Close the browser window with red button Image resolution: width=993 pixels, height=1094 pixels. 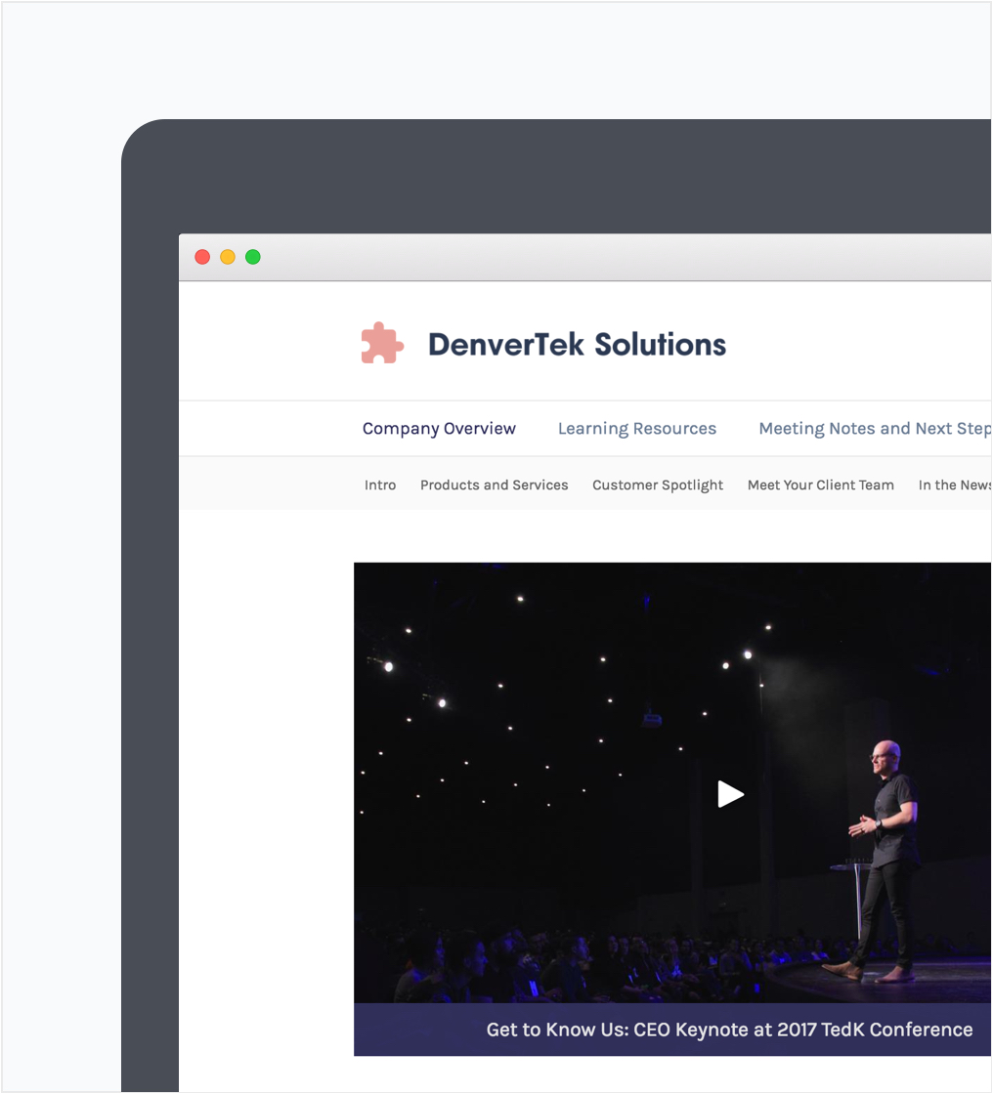(x=202, y=257)
